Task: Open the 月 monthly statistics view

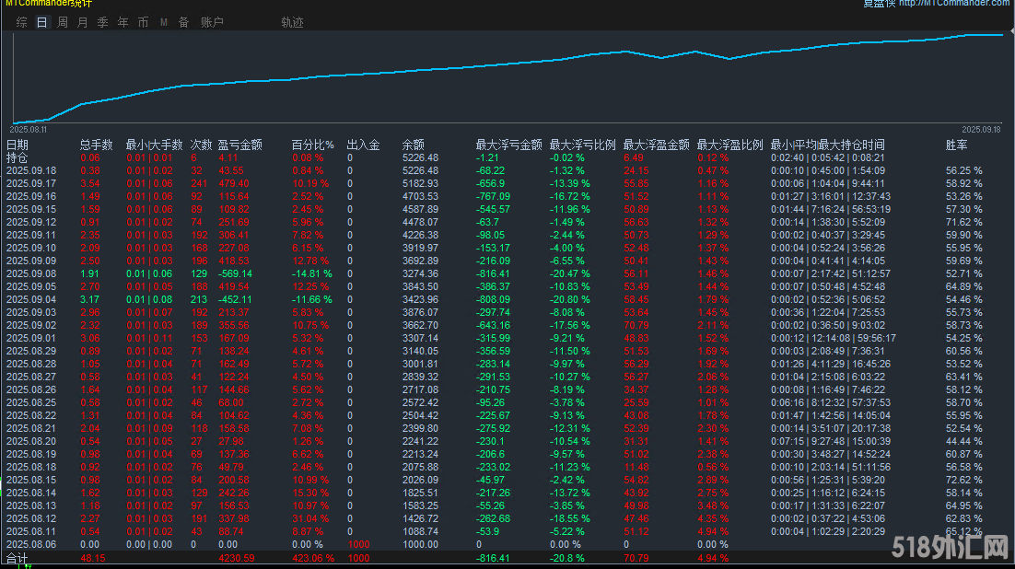Action: pos(81,21)
